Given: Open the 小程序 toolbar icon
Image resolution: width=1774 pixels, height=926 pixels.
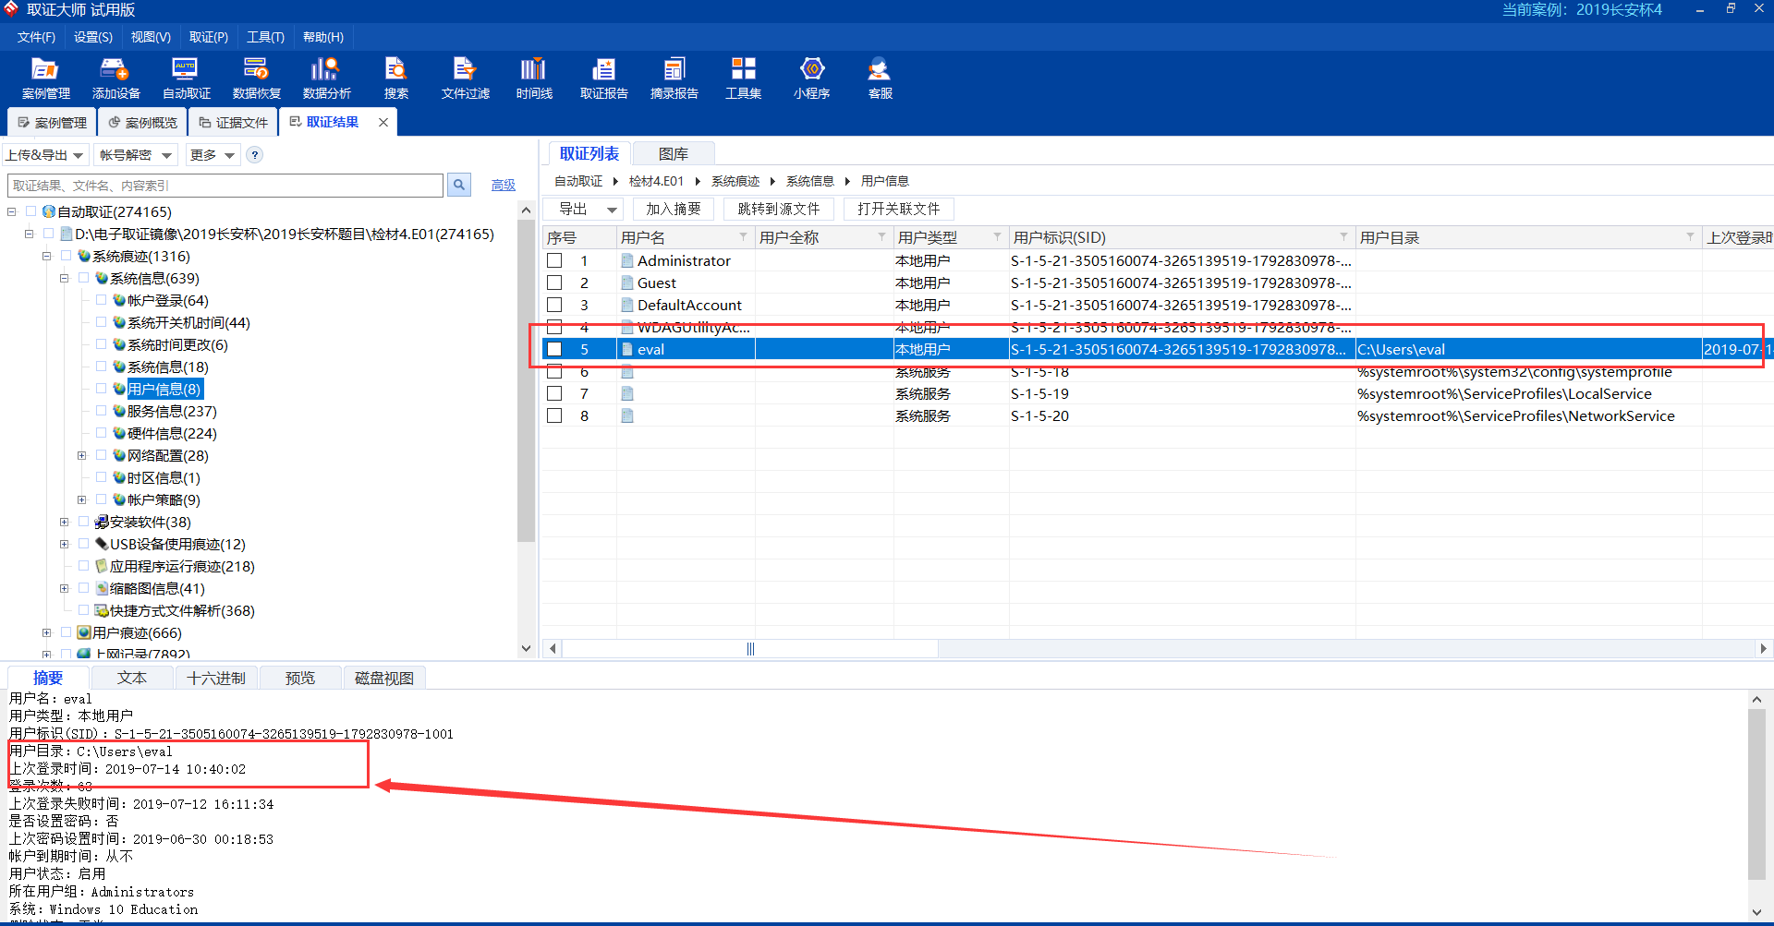Looking at the screenshot, I should coord(811,78).
